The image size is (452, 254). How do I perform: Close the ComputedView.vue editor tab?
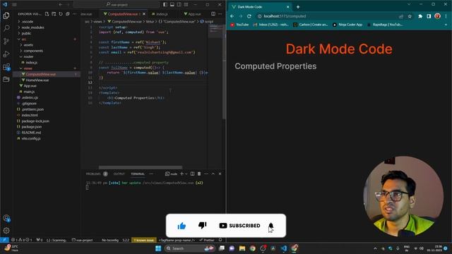click(144, 14)
